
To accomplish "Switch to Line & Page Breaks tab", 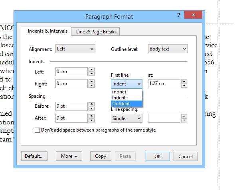I will tap(96, 32).
